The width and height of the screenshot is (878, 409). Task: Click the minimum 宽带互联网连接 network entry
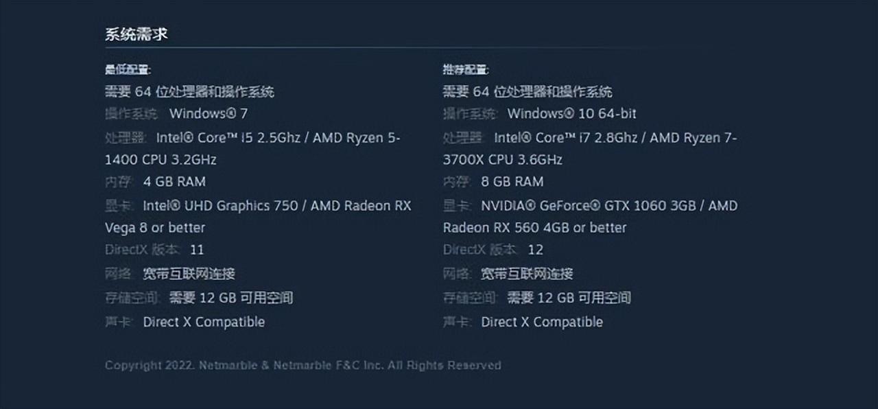click(x=189, y=274)
